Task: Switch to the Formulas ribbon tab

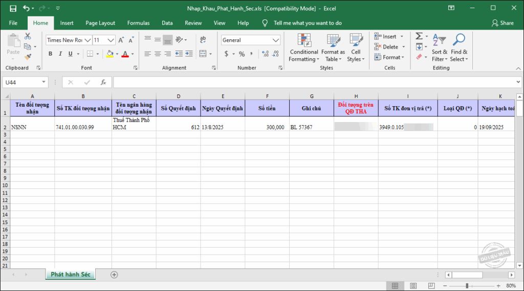Action: pyautogui.click(x=138, y=23)
